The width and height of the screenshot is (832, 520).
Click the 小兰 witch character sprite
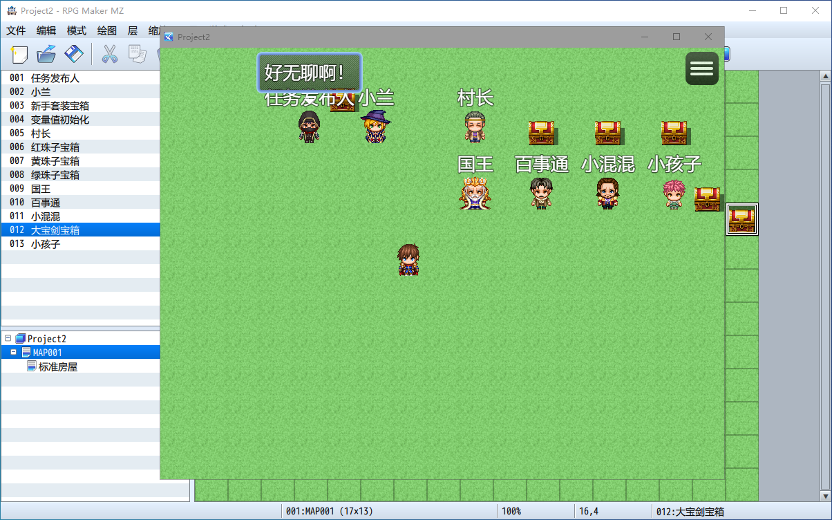(x=375, y=127)
